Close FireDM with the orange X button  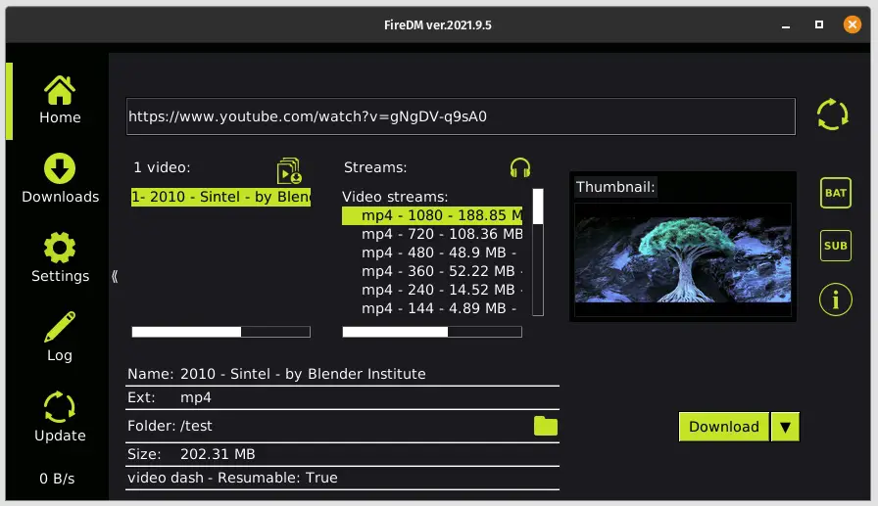853,24
